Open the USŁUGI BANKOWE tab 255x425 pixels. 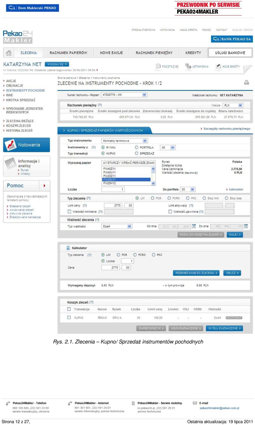tap(230, 53)
